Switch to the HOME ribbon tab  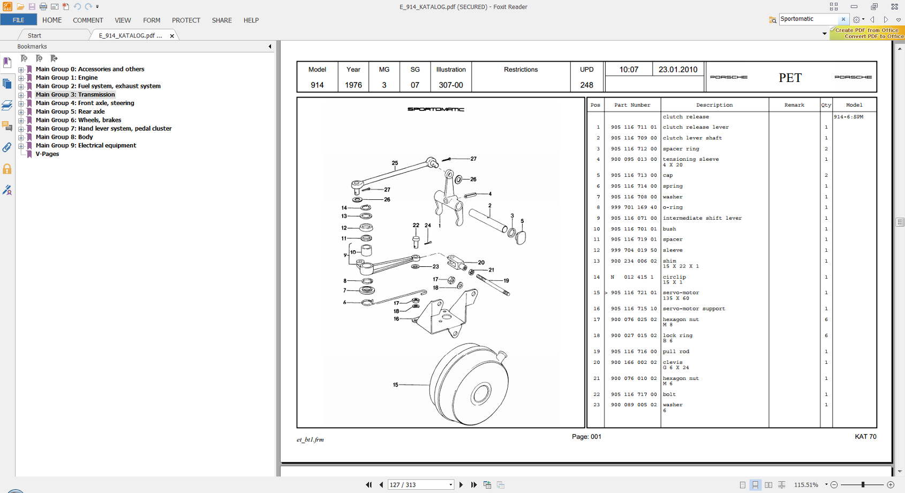click(x=52, y=20)
